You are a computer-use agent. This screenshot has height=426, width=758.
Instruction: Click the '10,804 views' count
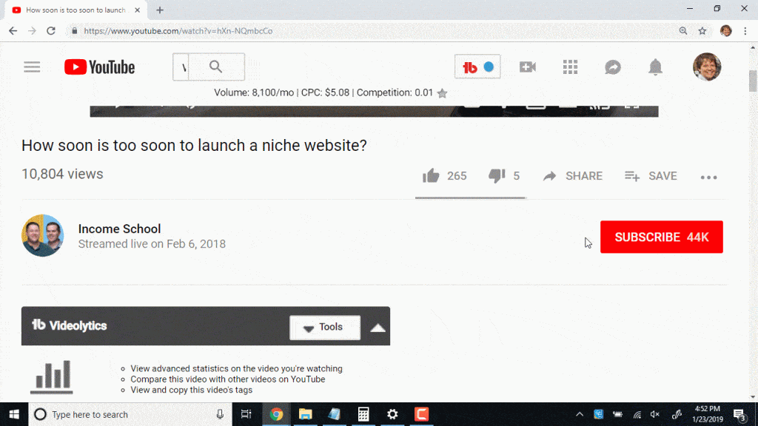pyautogui.click(x=62, y=174)
